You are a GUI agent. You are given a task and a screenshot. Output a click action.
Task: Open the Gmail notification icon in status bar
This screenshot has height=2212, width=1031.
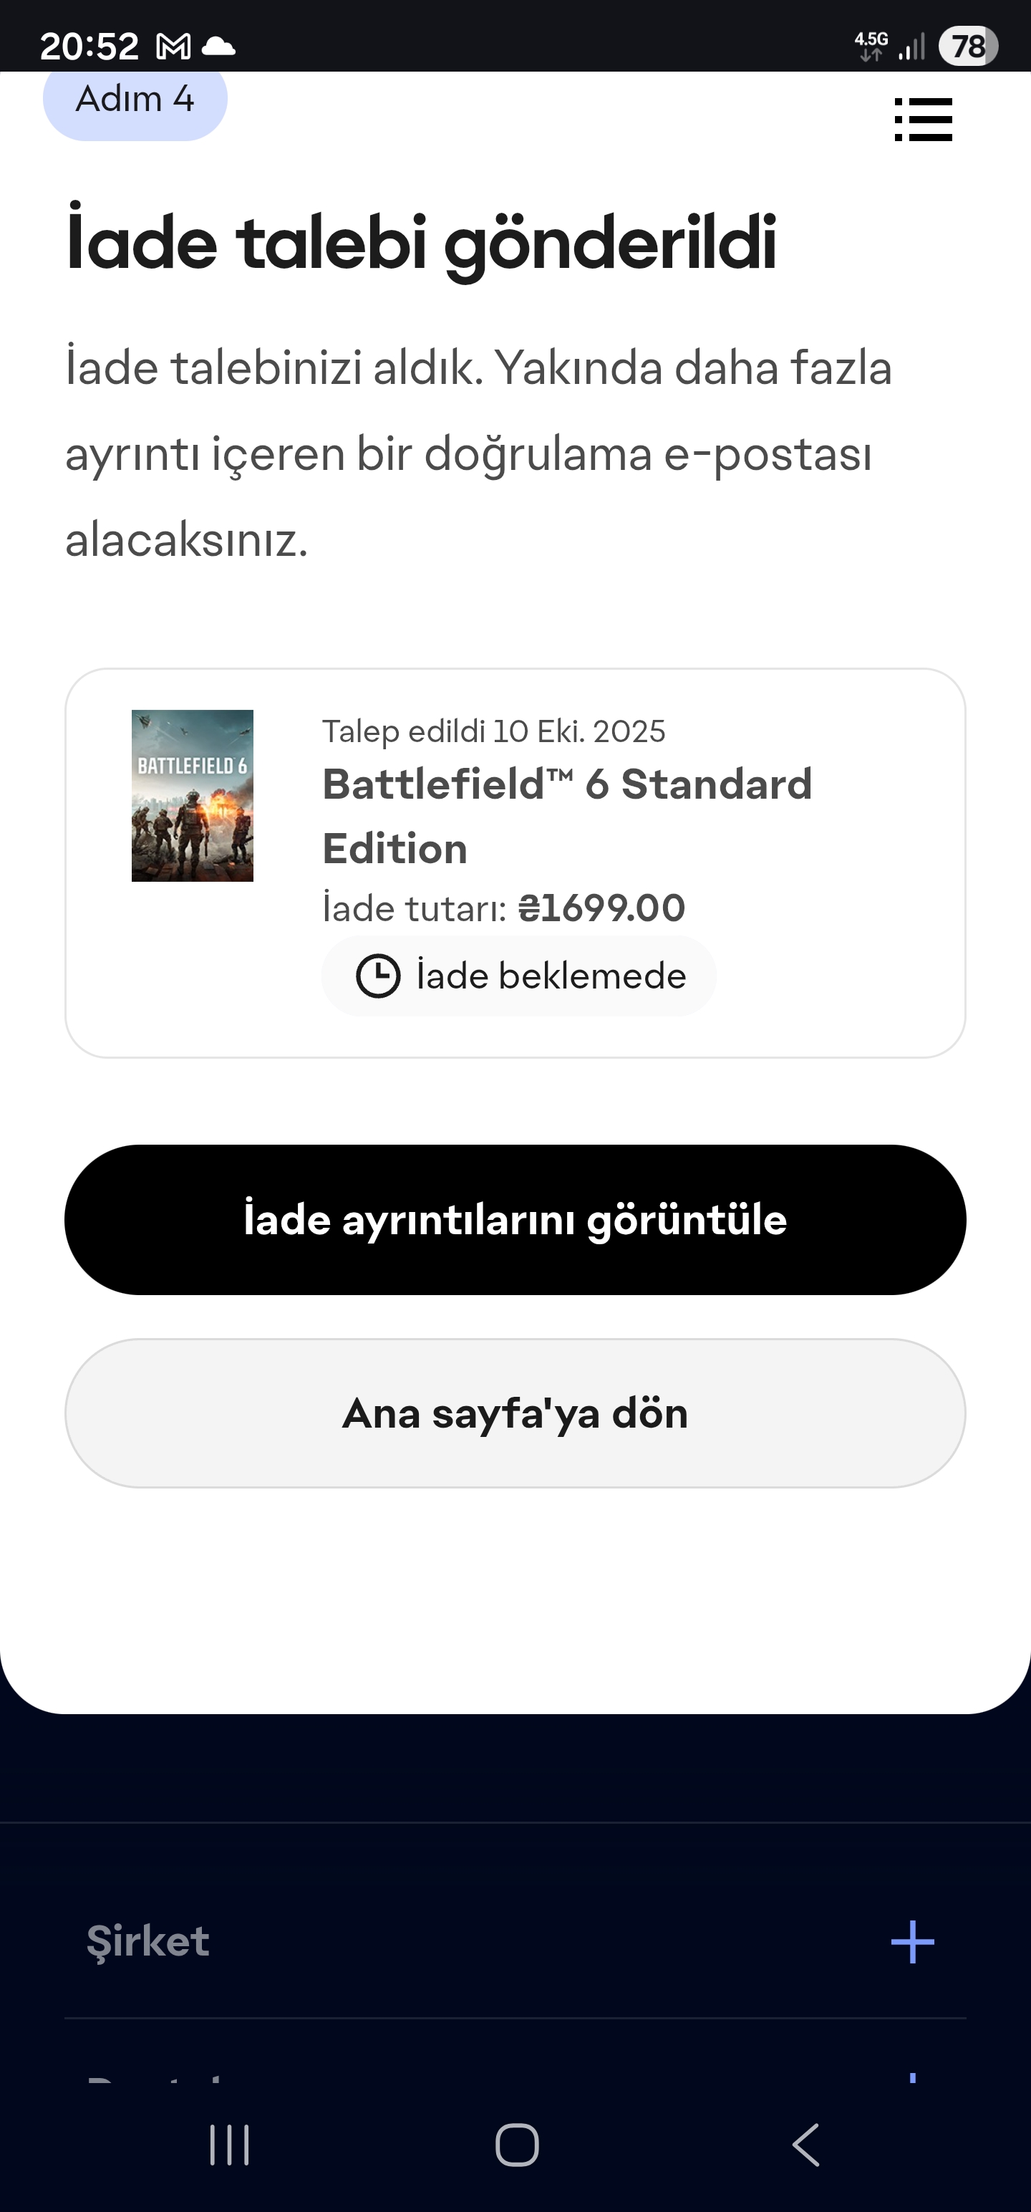[x=173, y=47]
